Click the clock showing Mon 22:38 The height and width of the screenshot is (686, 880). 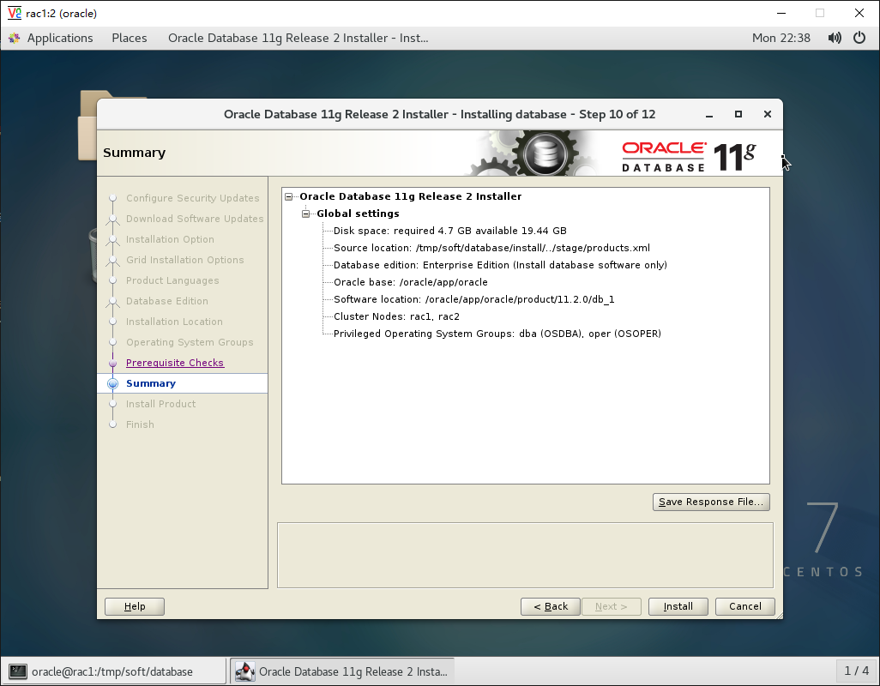point(781,38)
